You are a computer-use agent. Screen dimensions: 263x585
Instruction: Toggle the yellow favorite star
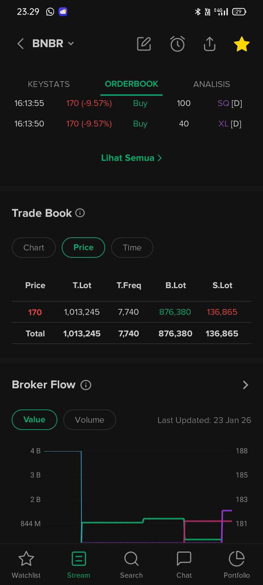click(241, 44)
